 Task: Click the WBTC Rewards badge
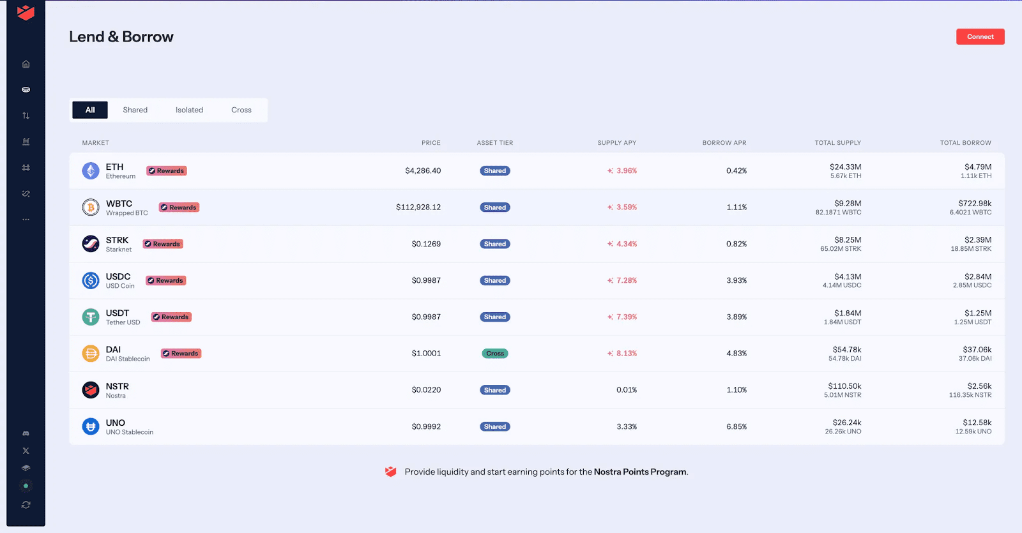click(x=179, y=207)
